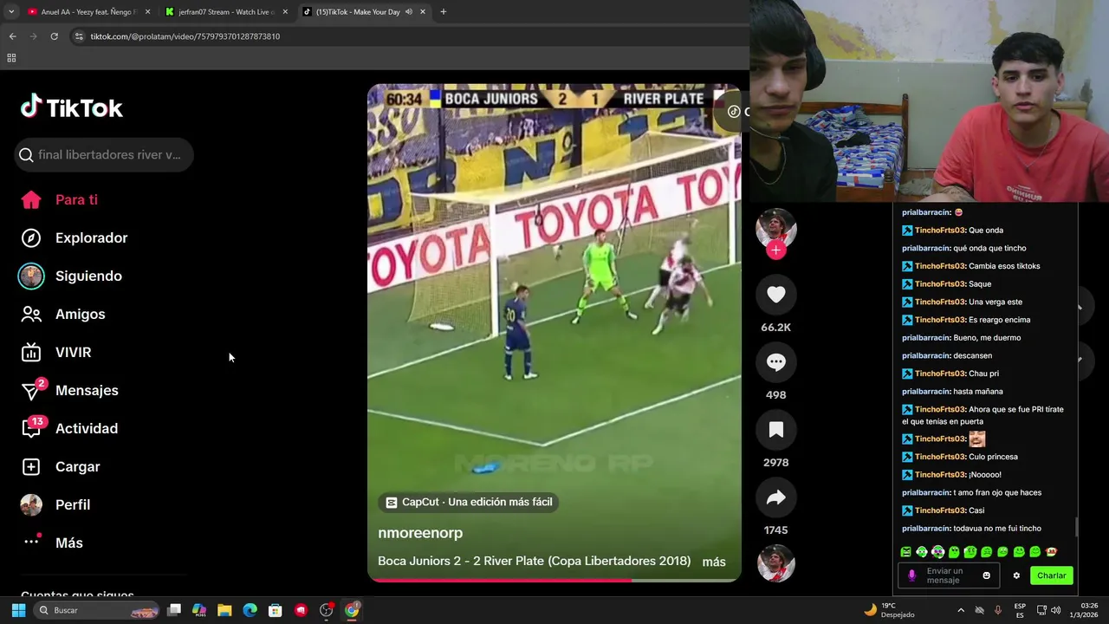Viewport: 1109px width, 624px height.
Task: Expand video description with más
Action: click(x=714, y=562)
